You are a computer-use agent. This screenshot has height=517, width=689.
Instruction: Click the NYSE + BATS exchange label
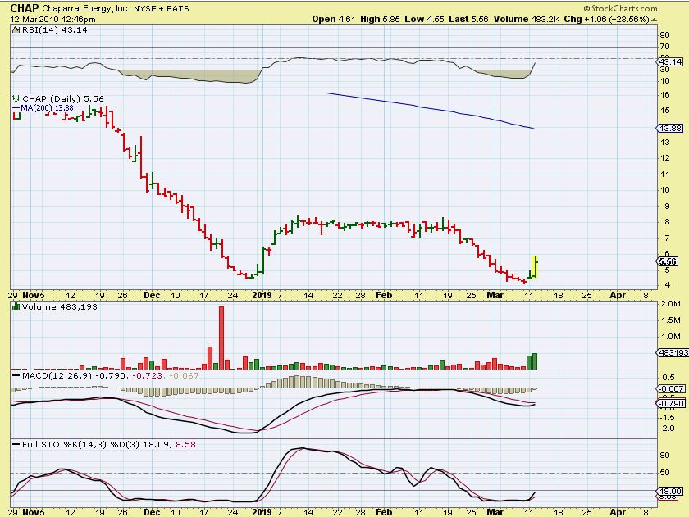pos(162,8)
